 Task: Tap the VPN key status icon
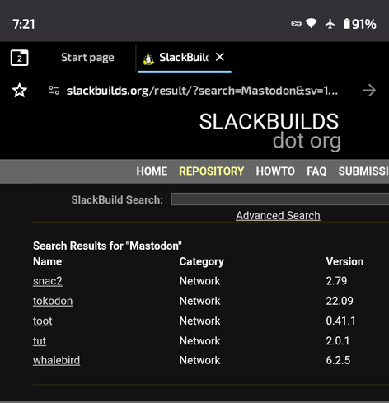296,24
